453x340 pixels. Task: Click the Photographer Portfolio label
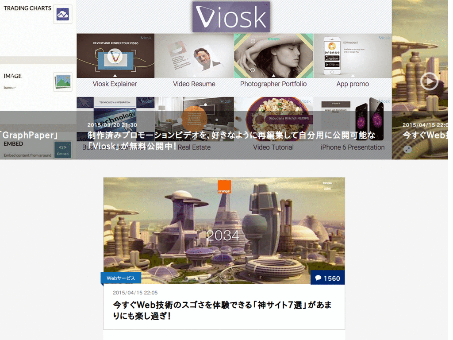click(273, 84)
